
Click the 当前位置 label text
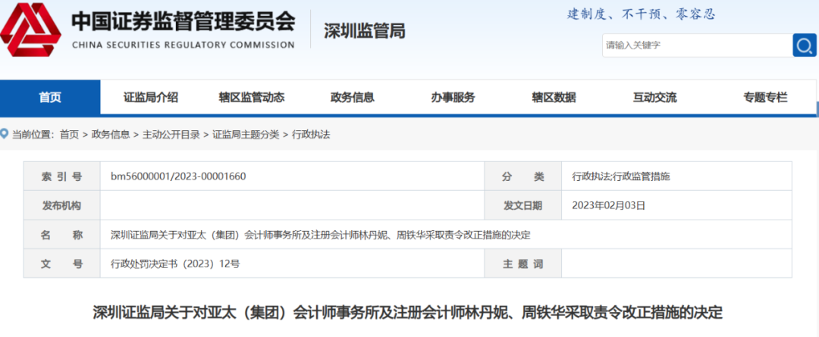coord(34,135)
